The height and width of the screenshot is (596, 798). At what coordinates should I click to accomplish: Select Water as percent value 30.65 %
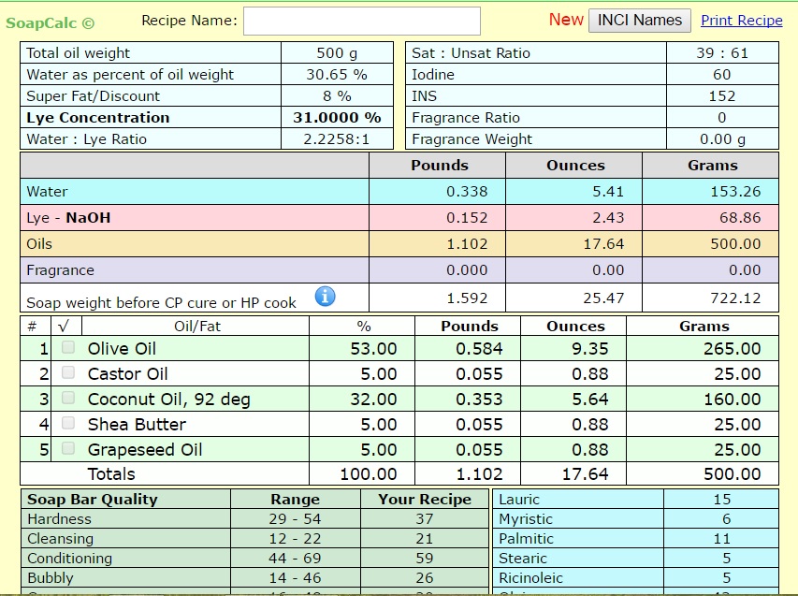click(337, 74)
